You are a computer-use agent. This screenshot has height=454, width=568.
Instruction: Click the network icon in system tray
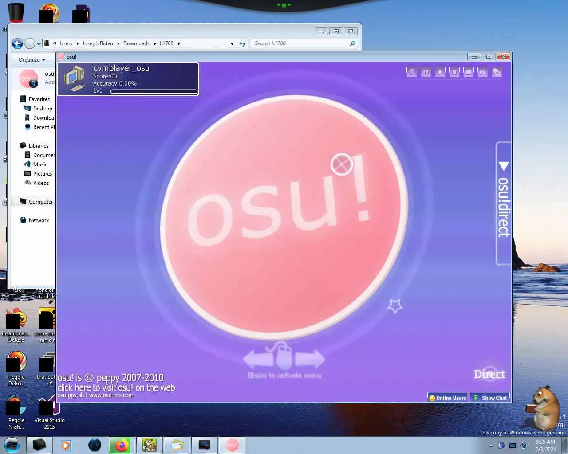(x=513, y=446)
